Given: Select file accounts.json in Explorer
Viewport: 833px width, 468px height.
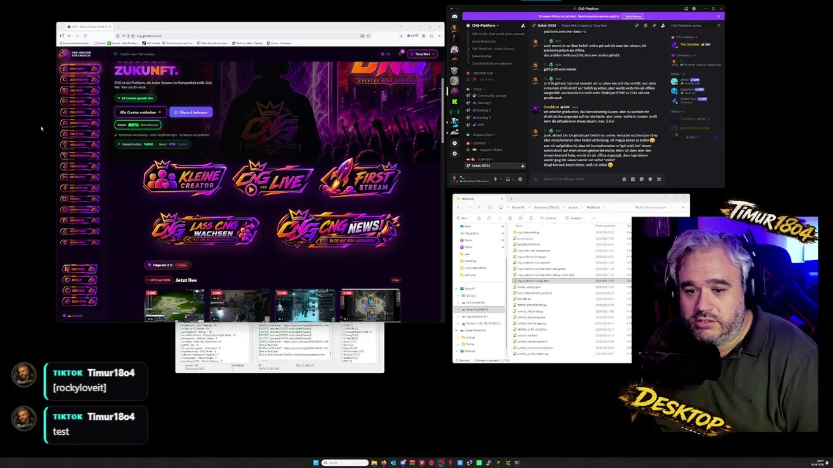Looking at the screenshot, I should (x=525, y=239).
